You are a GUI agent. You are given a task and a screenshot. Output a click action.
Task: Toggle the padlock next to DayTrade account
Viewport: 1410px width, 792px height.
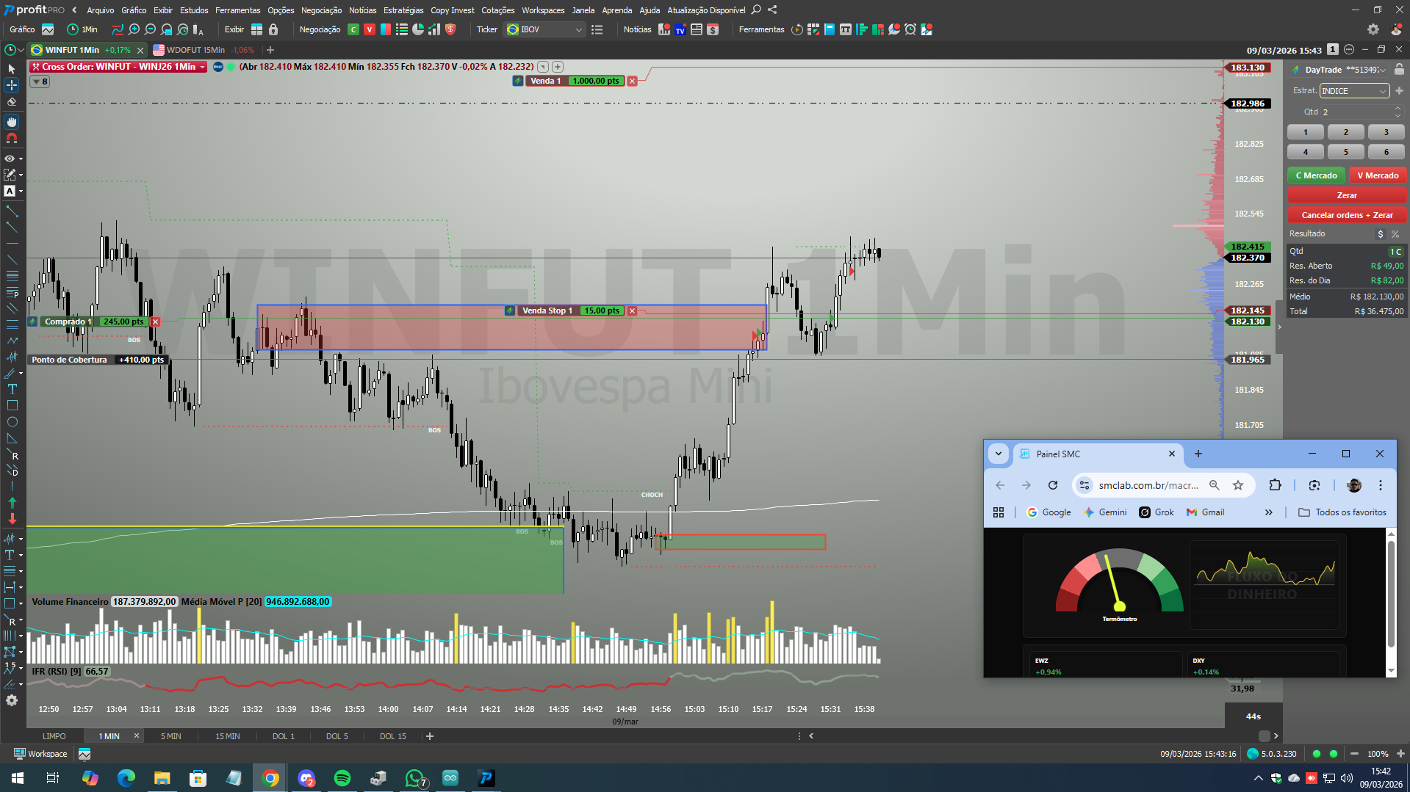pos(1399,70)
